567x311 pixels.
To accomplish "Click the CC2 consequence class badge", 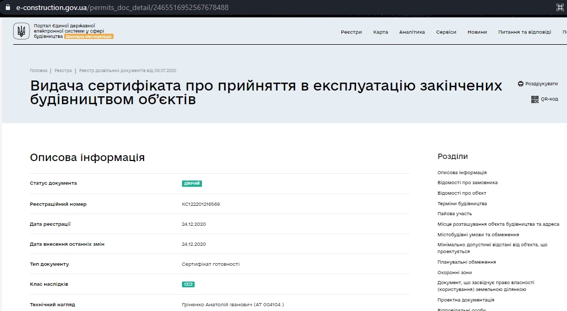I will coord(188,284).
